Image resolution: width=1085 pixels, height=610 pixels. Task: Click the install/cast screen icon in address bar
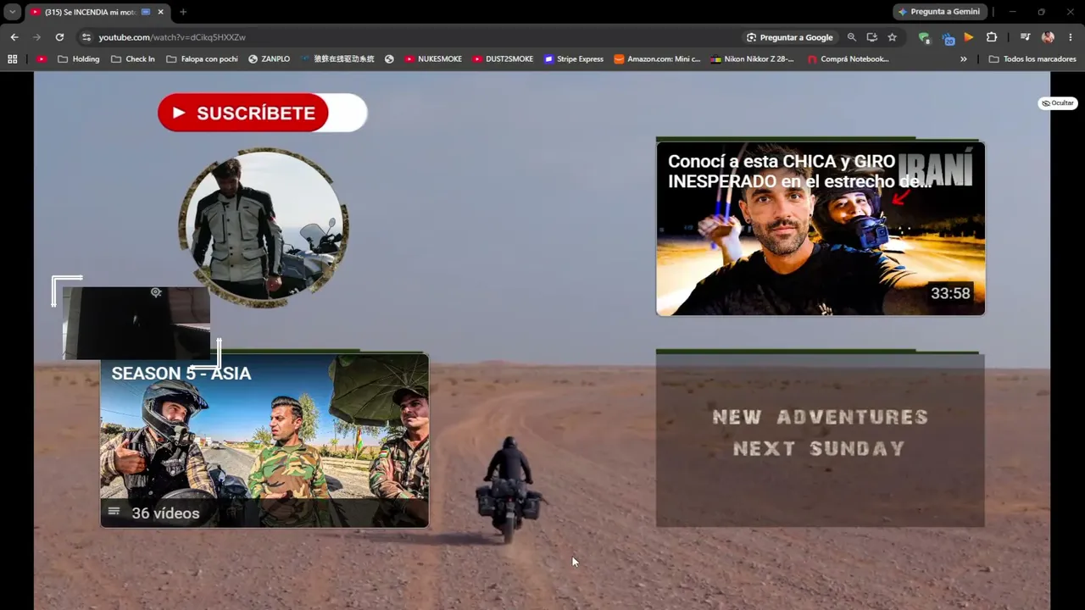(871, 37)
